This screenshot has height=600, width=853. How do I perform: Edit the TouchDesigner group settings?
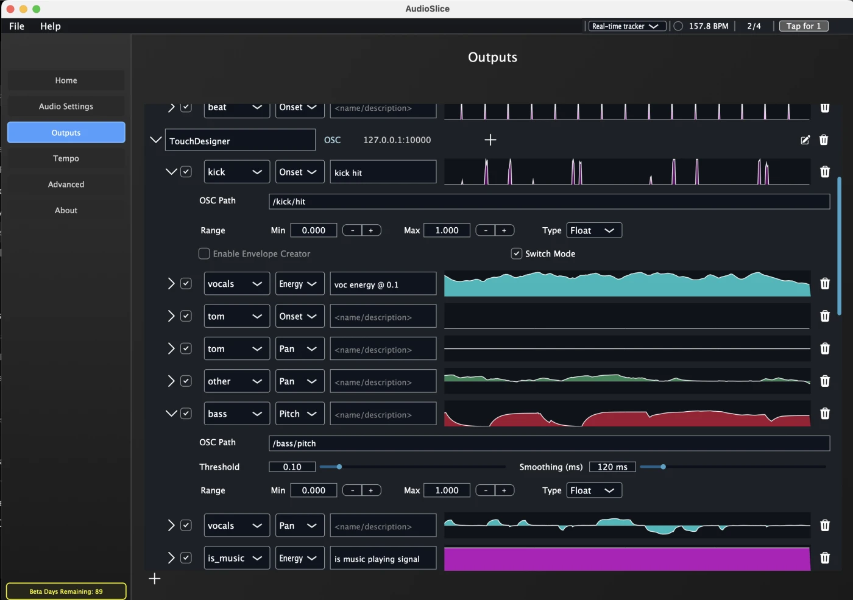805,140
